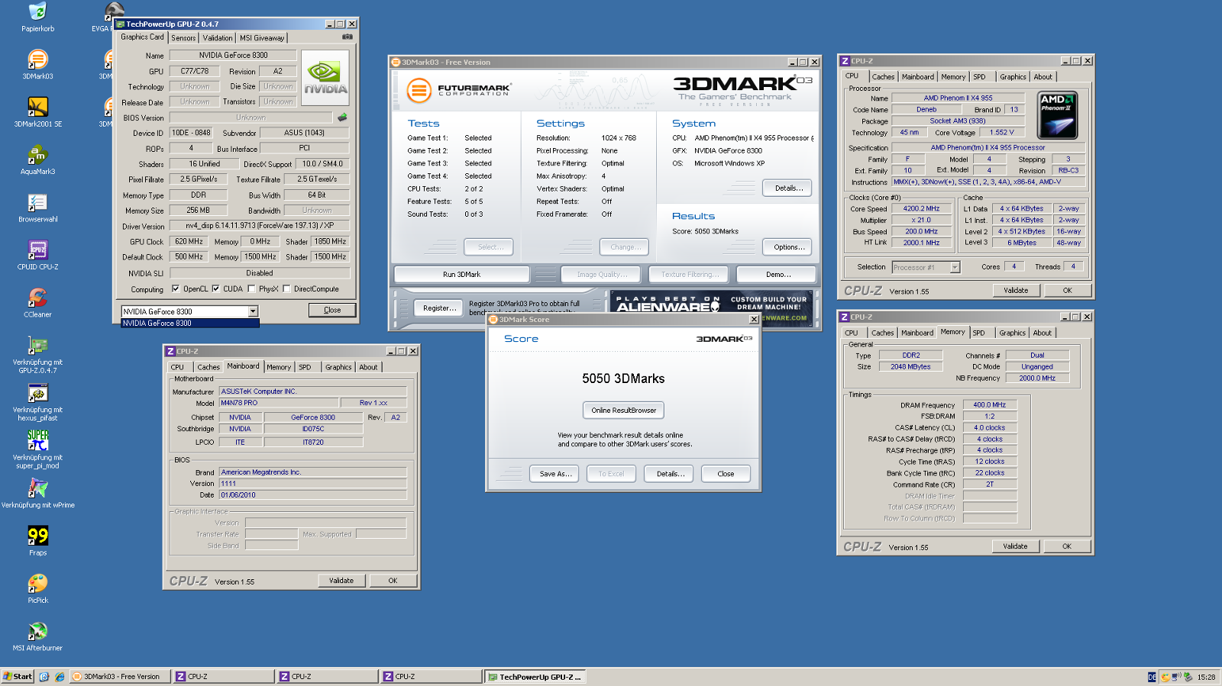Toggle the DirectCompute checkbox in GPU-Z

coord(286,289)
